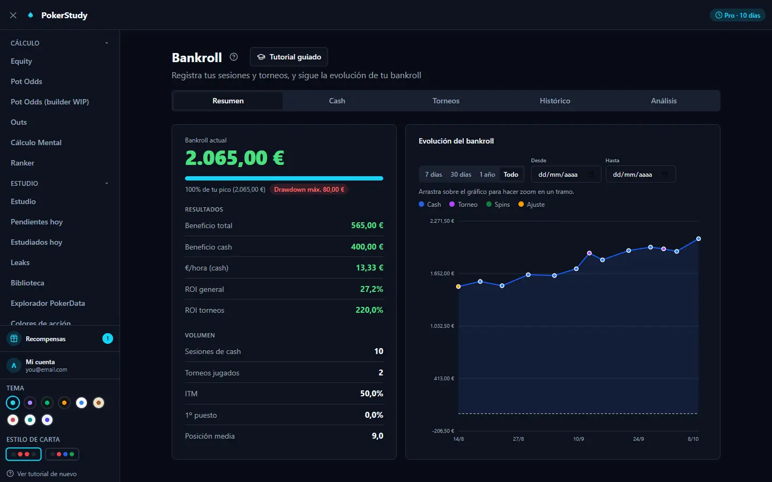Open the calendar picker in Hasta field
Screen dimensions: 772x482
coord(665,175)
